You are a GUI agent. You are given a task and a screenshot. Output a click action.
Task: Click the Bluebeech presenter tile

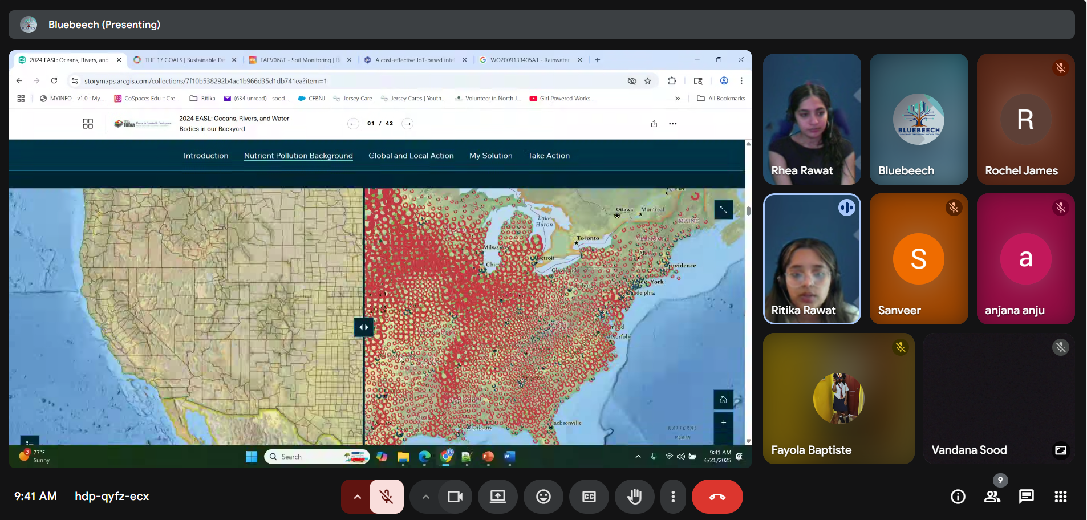tap(918, 119)
